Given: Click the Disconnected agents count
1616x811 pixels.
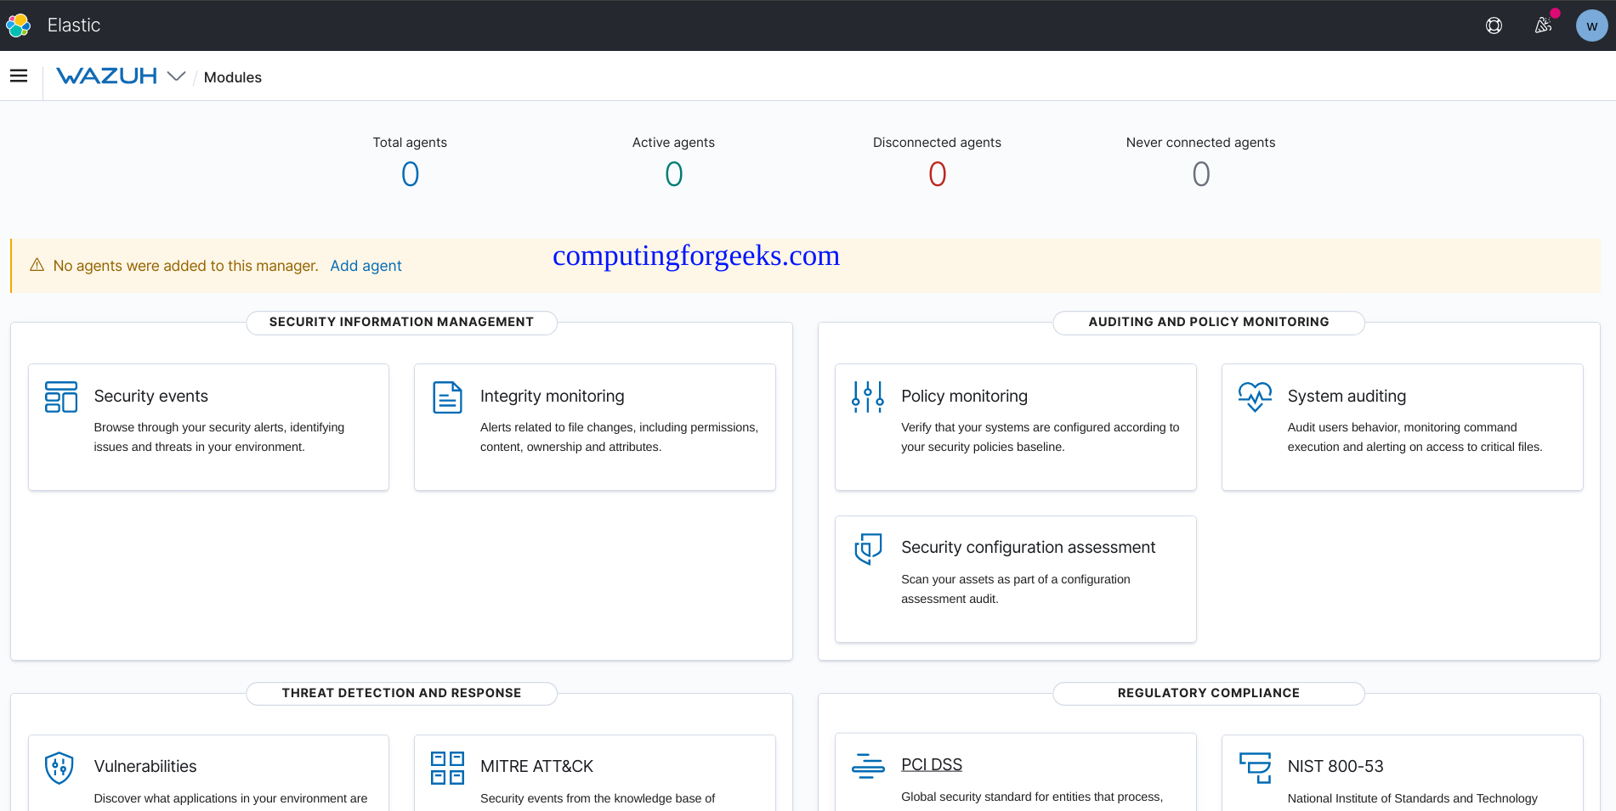Looking at the screenshot, I should (937, 174).
